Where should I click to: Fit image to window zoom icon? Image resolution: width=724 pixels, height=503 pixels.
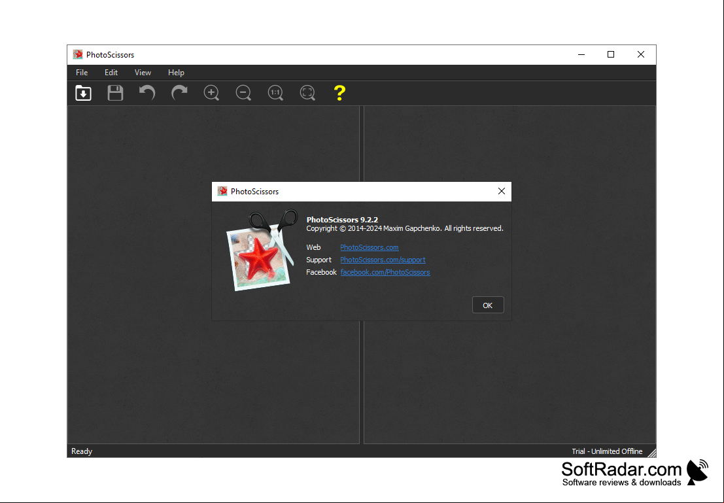pyautogui.click(x=307, y=93)
